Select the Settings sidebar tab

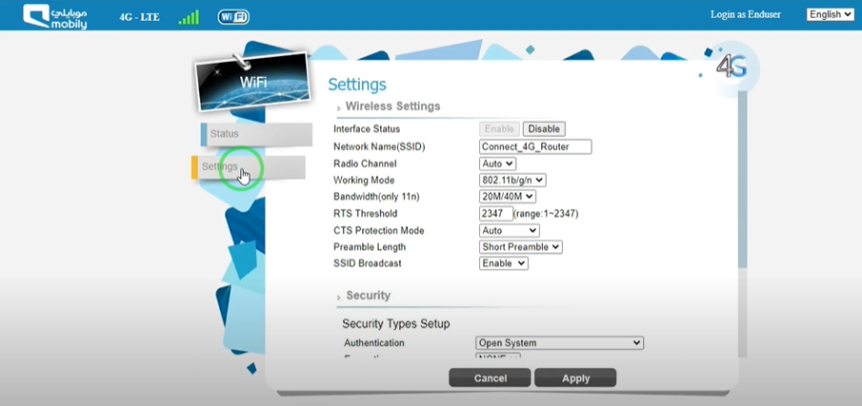click(x=250, y=167)
